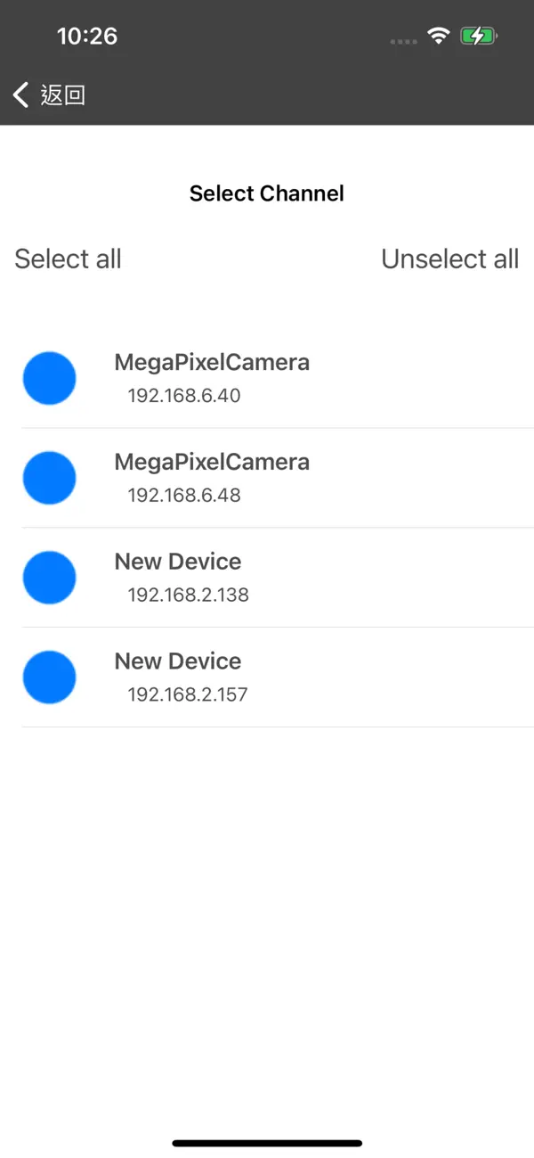Toggle the circle for MegaPixelCamera 192.168.6.48
Screen dimensions: 534x1158
coord(49,477)
